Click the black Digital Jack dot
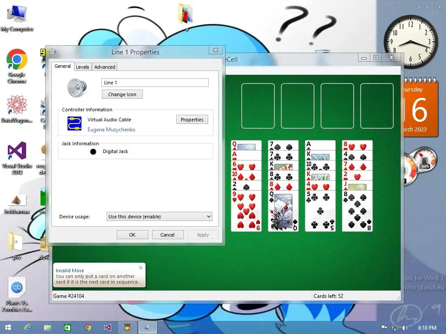Viewport: 446px width, 334px height. 93,152
